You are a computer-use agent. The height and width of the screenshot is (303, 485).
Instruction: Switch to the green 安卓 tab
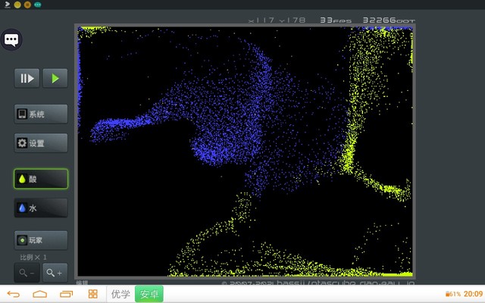149,294
